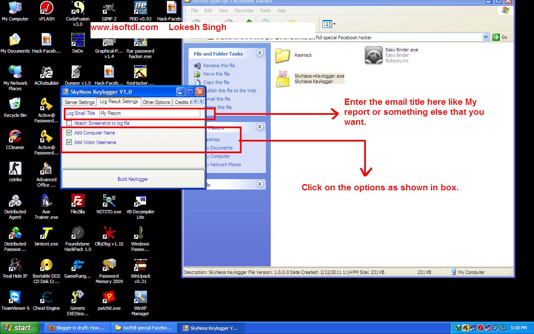
Task: Select the cstrike desktop icon
Action: (15, 172)
